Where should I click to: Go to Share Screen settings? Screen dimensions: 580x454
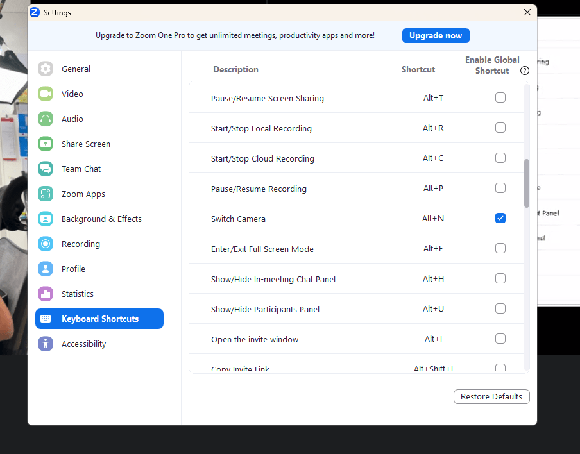pos(99,144)
